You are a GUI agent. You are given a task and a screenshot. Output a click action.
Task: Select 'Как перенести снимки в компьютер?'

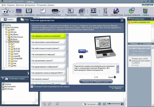click(48, 36)
